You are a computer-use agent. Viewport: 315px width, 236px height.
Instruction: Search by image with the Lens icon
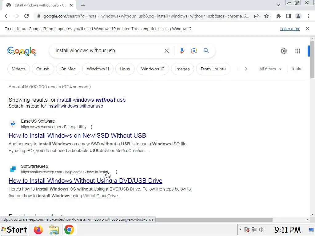194,51
